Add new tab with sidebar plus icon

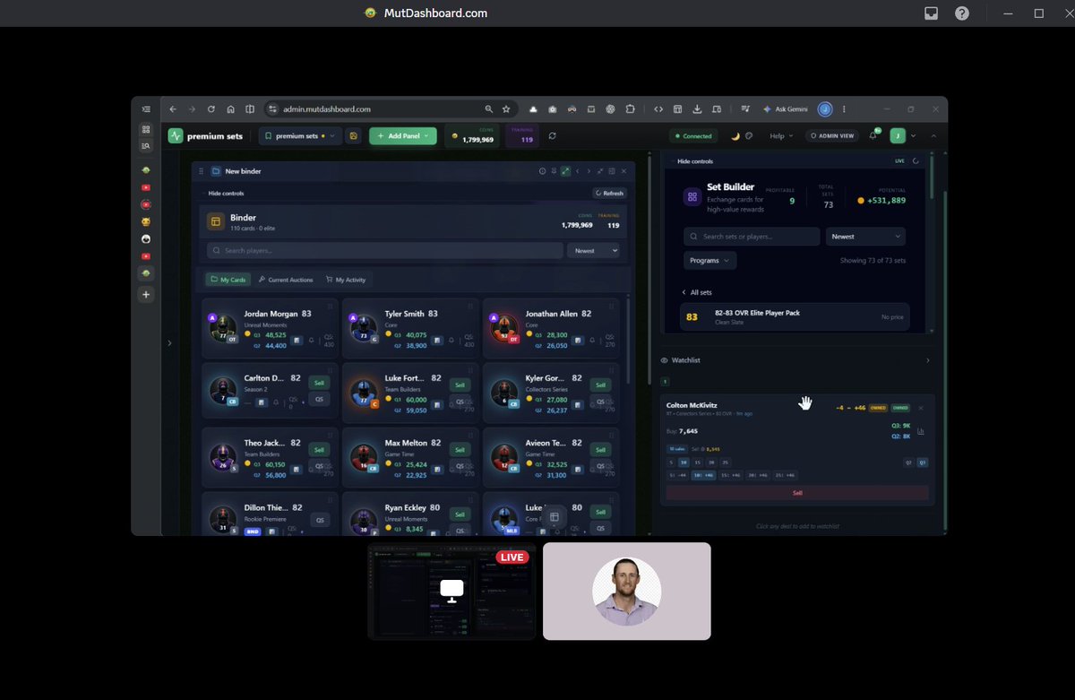coord(146,295)
